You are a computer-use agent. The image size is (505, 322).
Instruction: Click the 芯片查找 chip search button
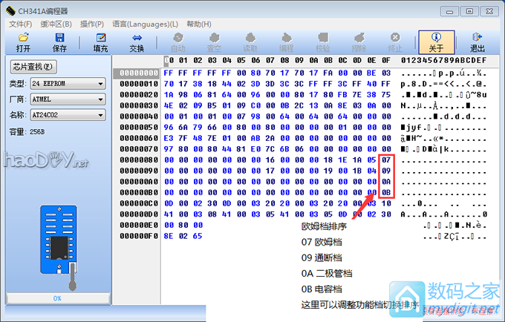point(33,67)
